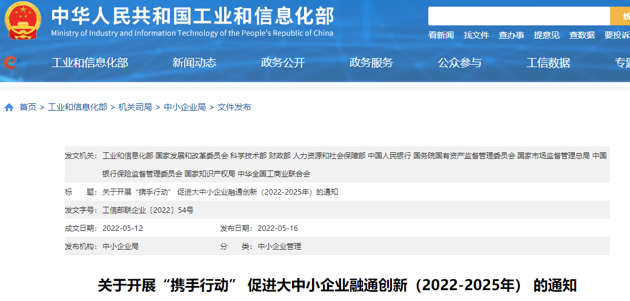The image size is (630, 301).
Task: Click the home icon in breadcrumb
Action: click(9, 108)
